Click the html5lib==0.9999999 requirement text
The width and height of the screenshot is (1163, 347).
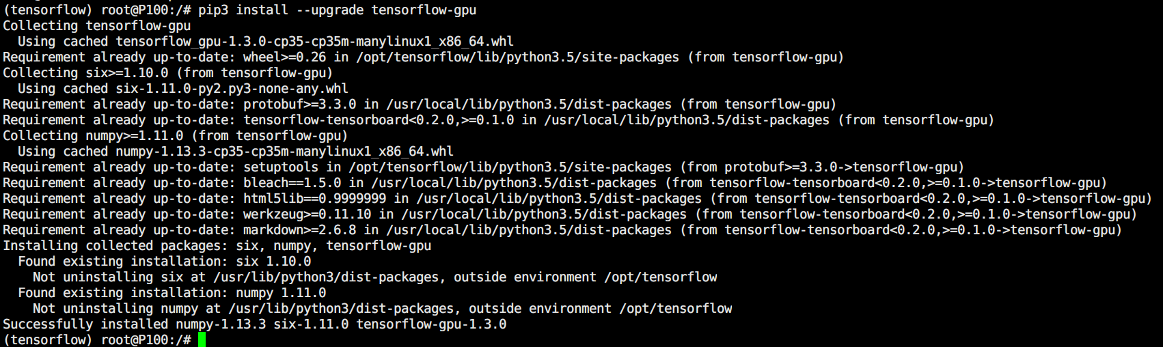pos(315,199)
